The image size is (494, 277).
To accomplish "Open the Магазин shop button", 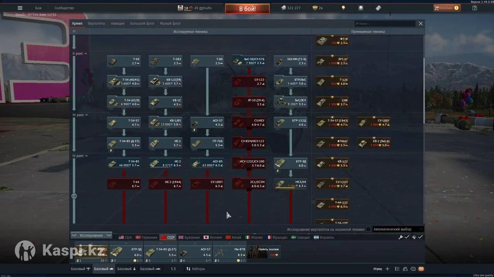I will (446, 8).
